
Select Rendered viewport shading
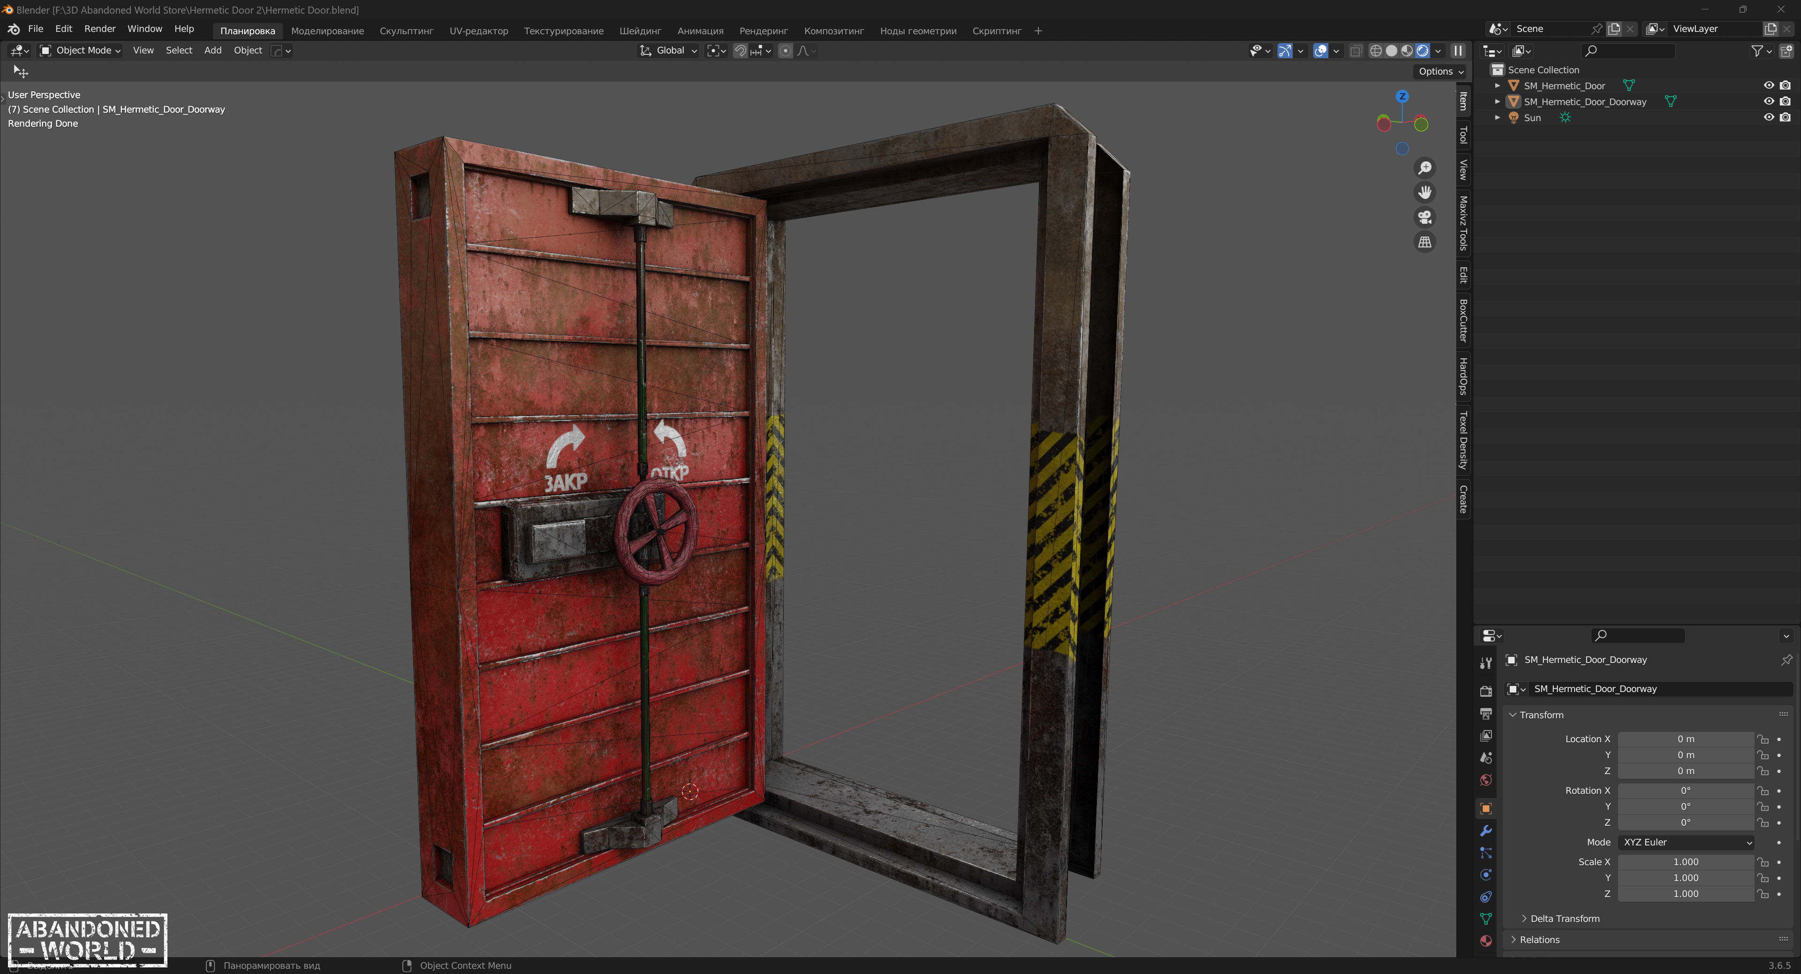[1423, 50]
